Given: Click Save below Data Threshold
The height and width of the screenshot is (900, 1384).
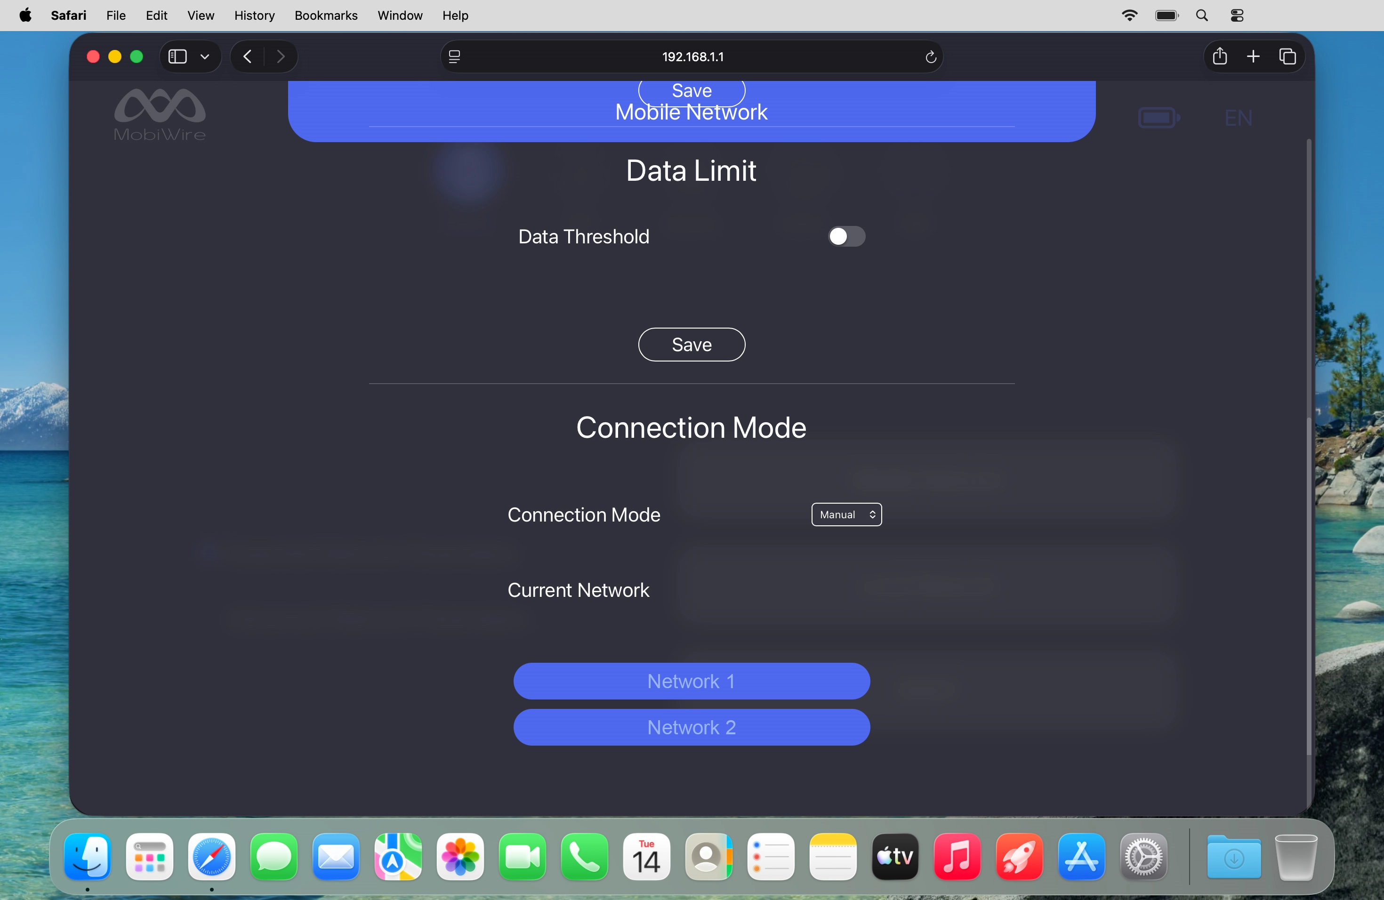Looking at the screenshot, I should (x=691, y=344).
